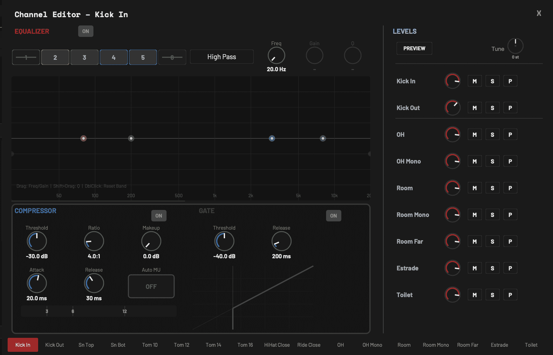
Task: Click the Compressor Ratio knob
Action: pos(94,241)
